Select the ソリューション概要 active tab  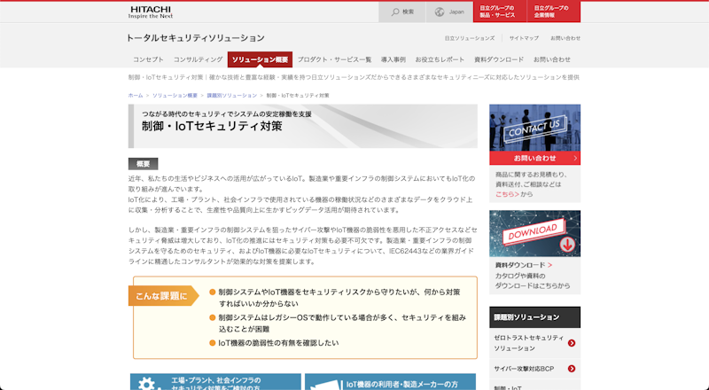click(260, 59)
